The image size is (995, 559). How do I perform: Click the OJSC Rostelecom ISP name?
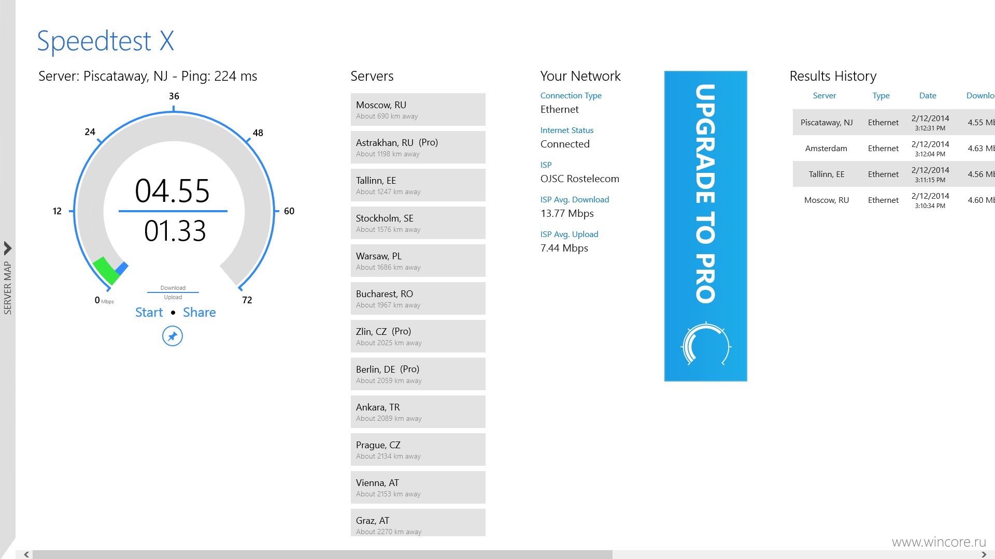coord(580,179)
